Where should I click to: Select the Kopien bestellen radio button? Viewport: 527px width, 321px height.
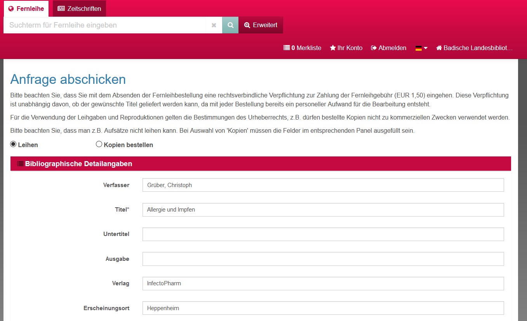pyautogui.click(x=99, y=144)
